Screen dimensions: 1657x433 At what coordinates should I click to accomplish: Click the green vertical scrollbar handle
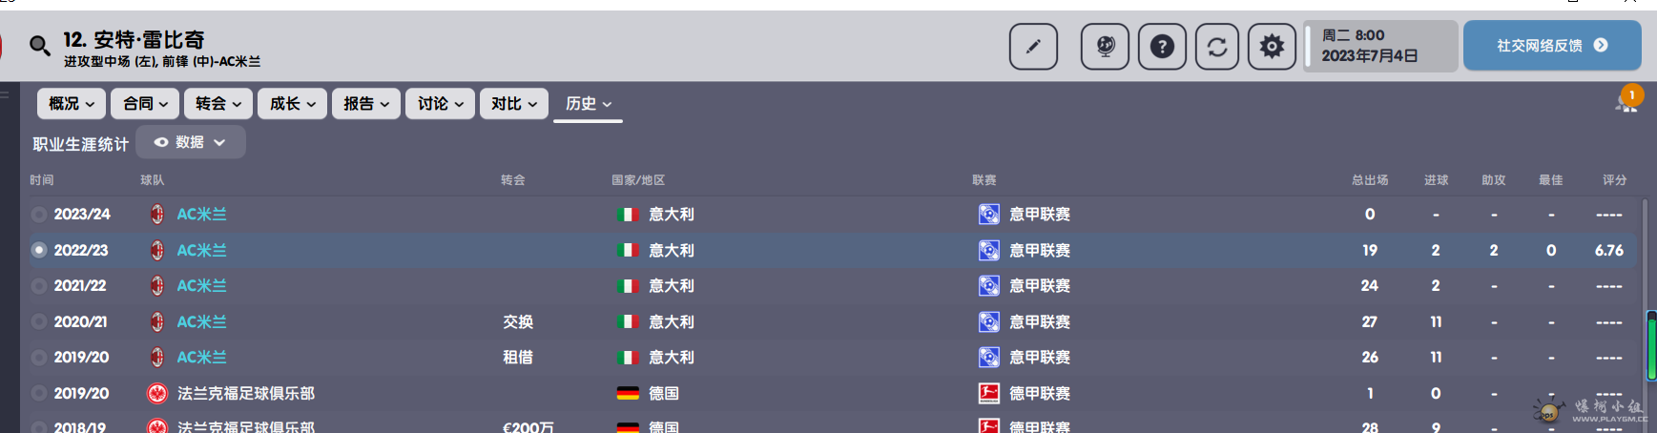click(1651, 345)
